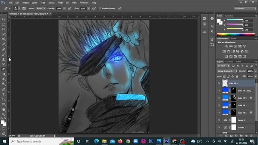Open the layer Fill arrow
This screenshot has width=258, height=145.
point(255,77)
